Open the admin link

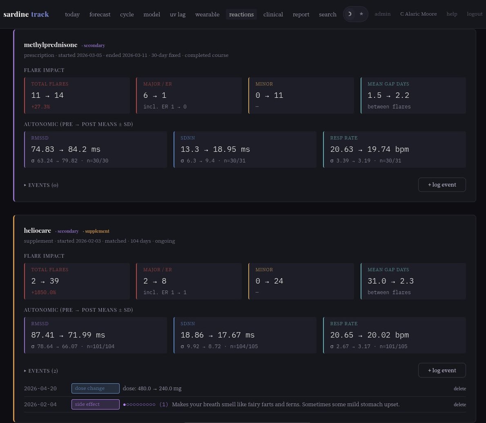(x=383, y=14)
